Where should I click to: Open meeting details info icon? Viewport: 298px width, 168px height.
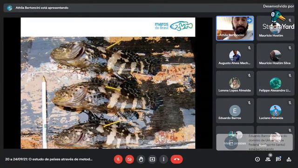pyautogui.click(x=257, y=159)
